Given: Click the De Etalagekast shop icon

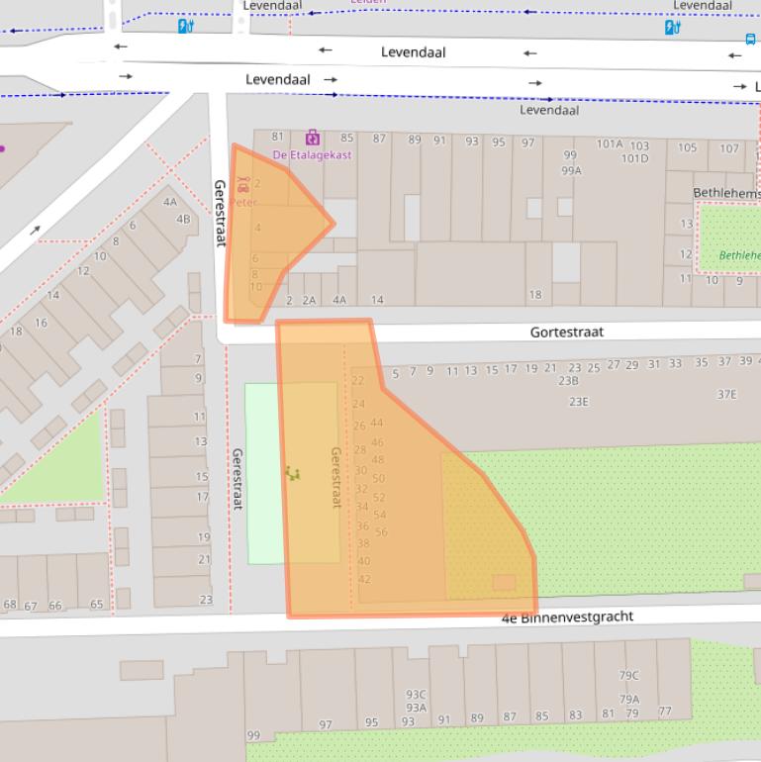Looking at the screenshot, I should coord(313,138).
